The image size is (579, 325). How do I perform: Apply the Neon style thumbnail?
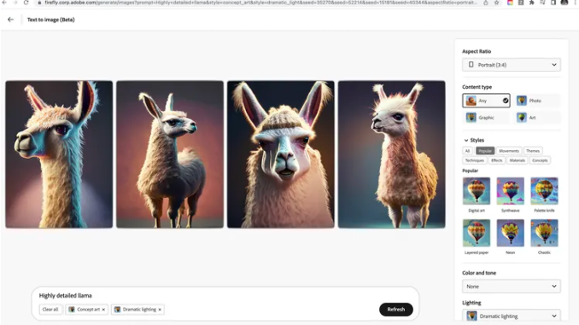coord(511,233)
